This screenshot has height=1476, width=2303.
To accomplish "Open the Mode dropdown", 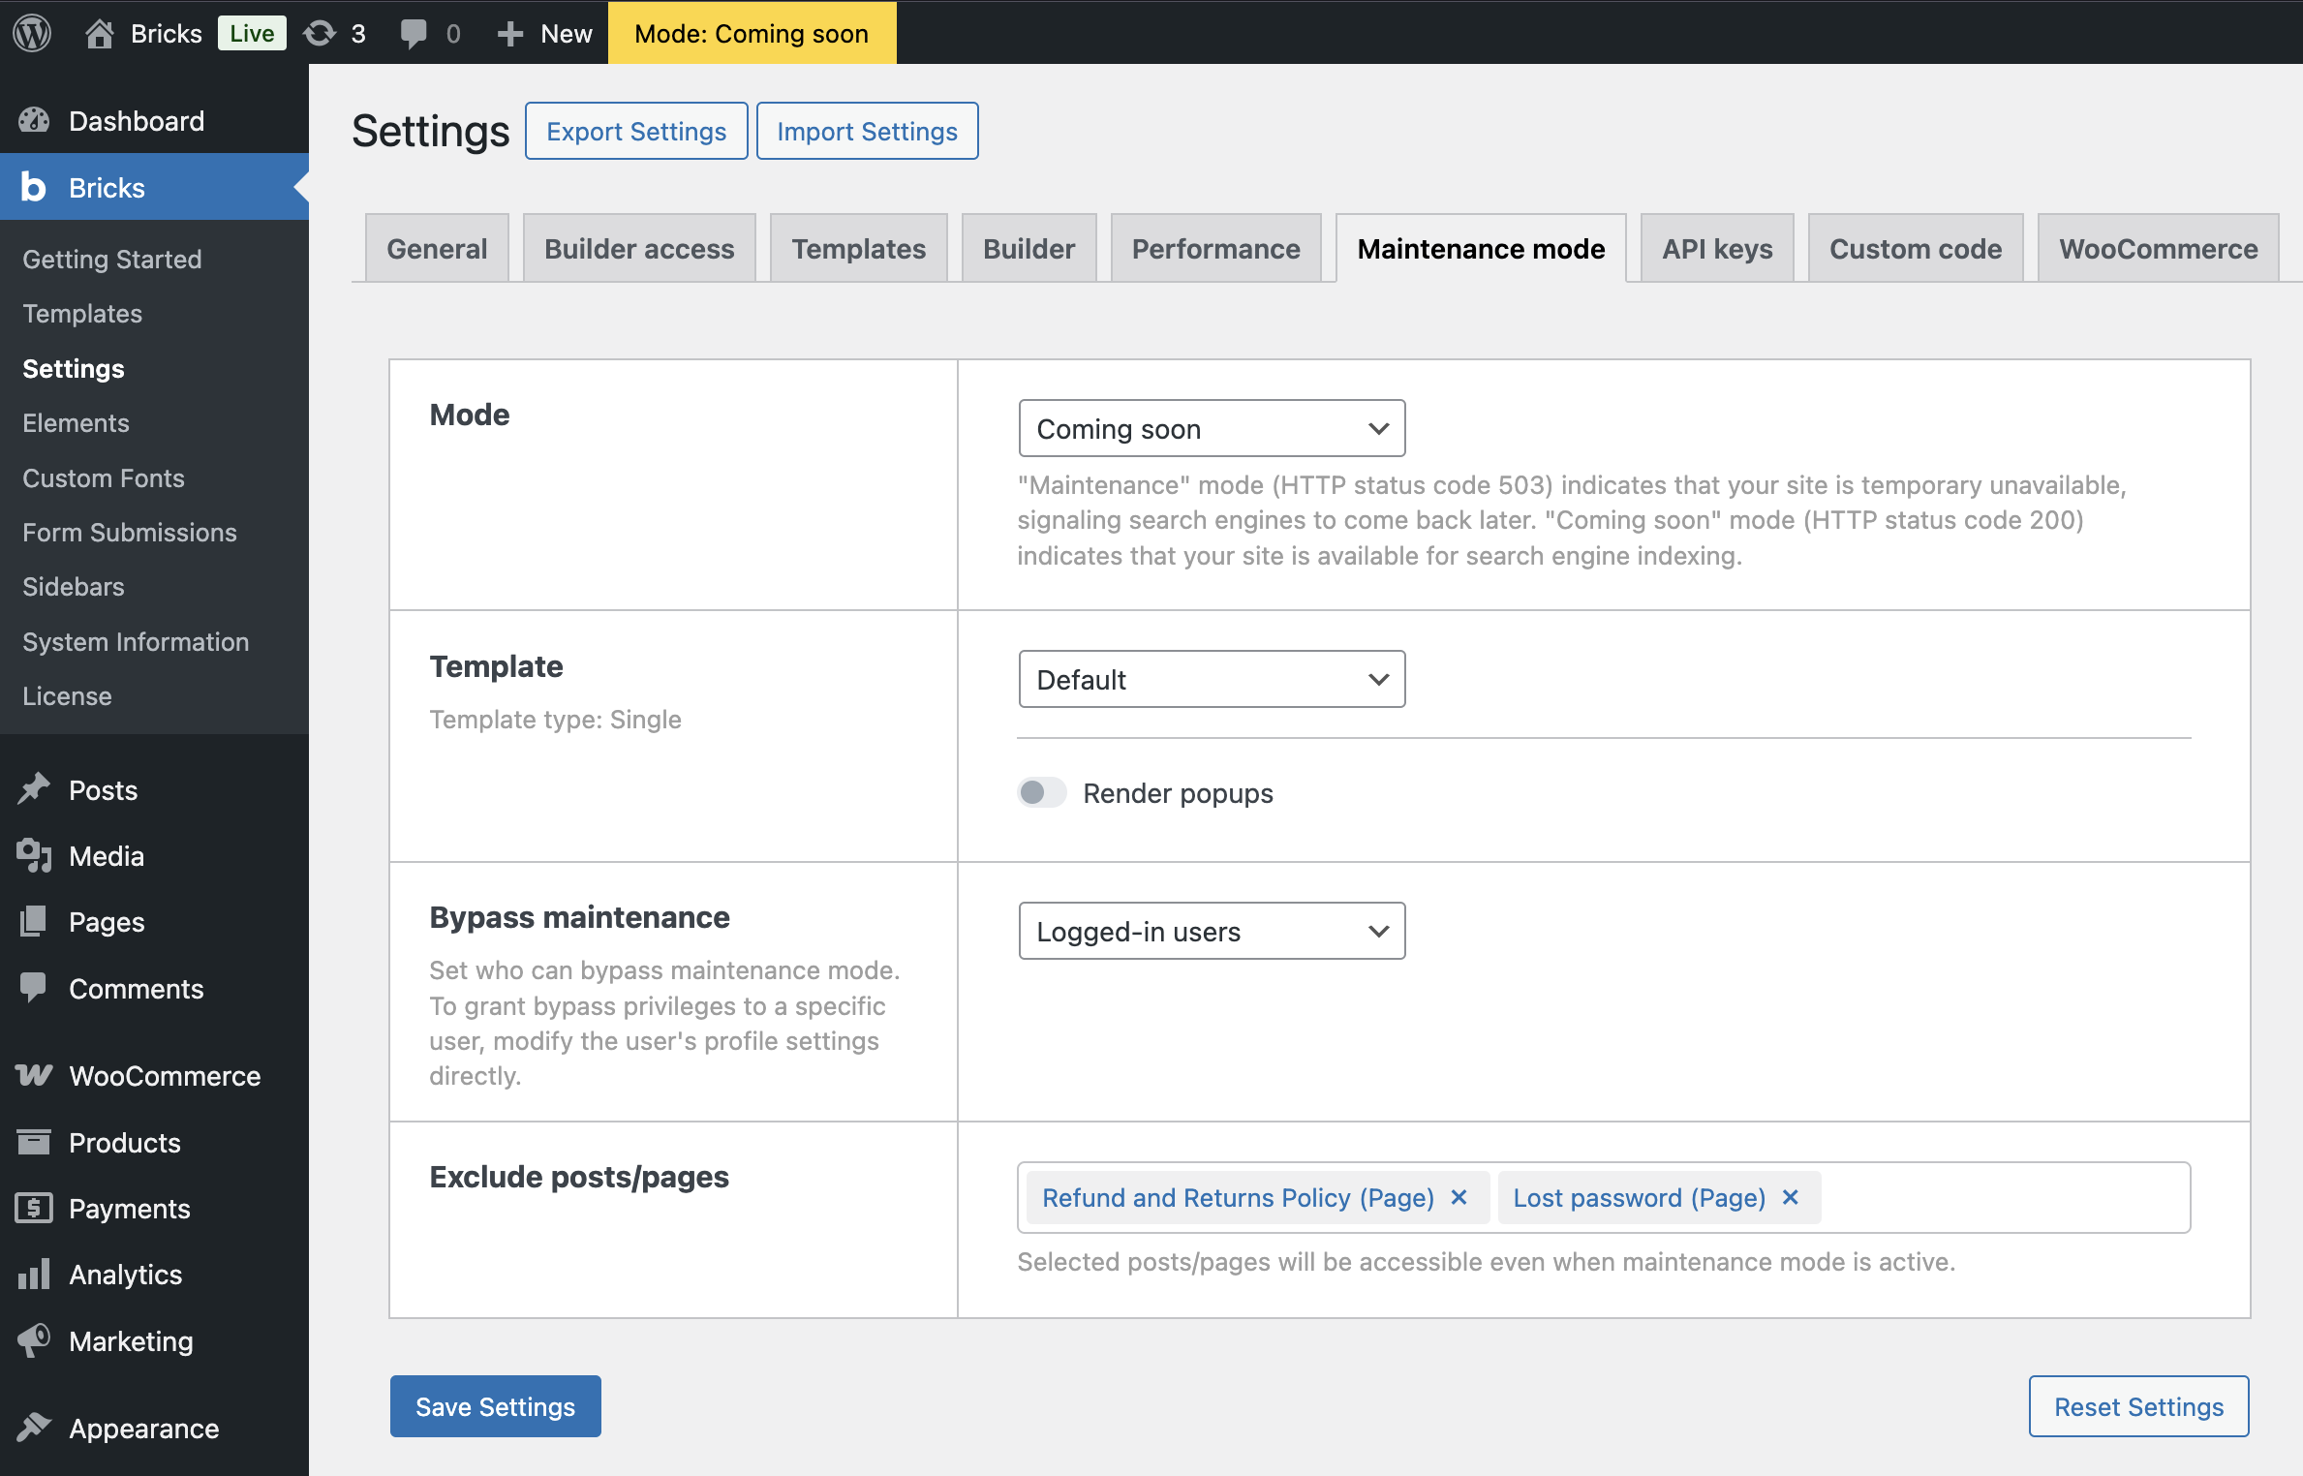I will click(x=1211, y=428).
